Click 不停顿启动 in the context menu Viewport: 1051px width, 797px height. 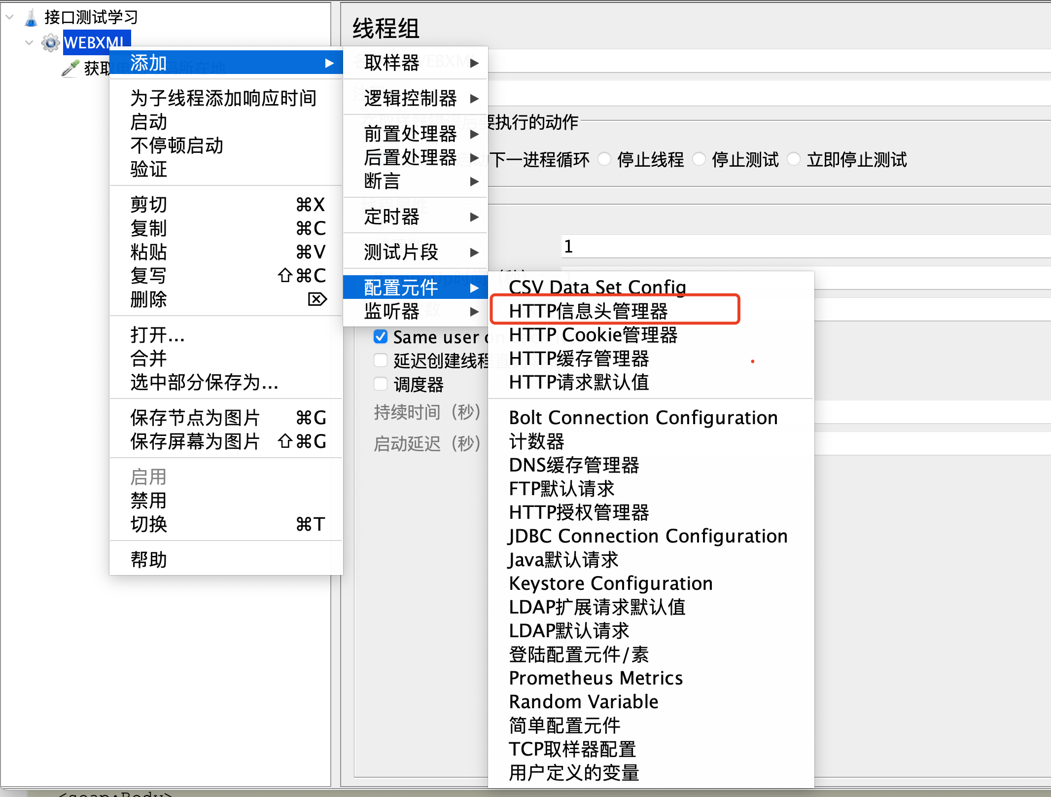[177, 146]
